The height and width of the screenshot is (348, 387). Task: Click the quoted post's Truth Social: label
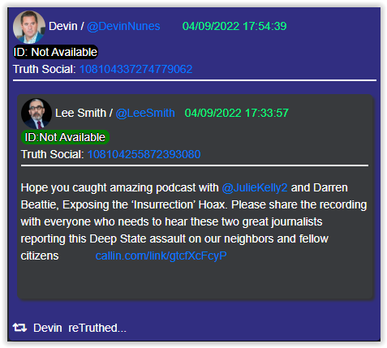(53, 154)
